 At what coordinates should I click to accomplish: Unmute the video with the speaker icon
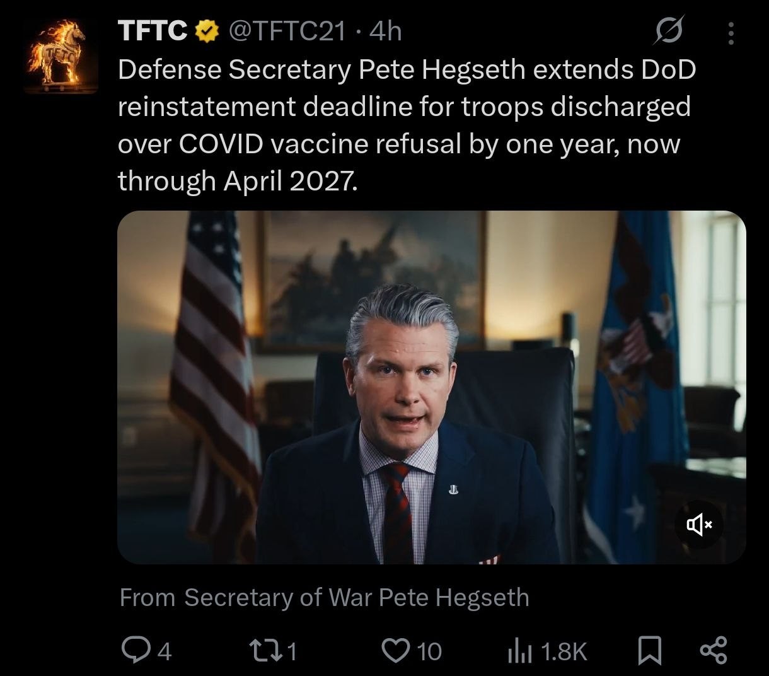pos(698,524)
